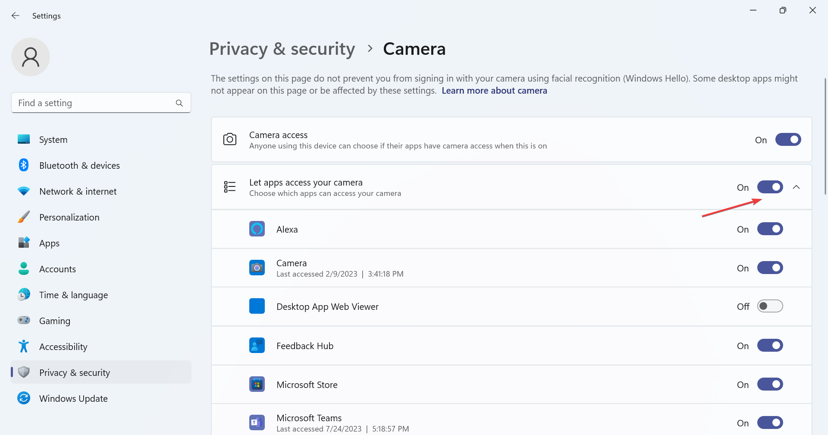Click the Privacy shield icon
Screen dimensions: 828x435
[x=24, y=372]
